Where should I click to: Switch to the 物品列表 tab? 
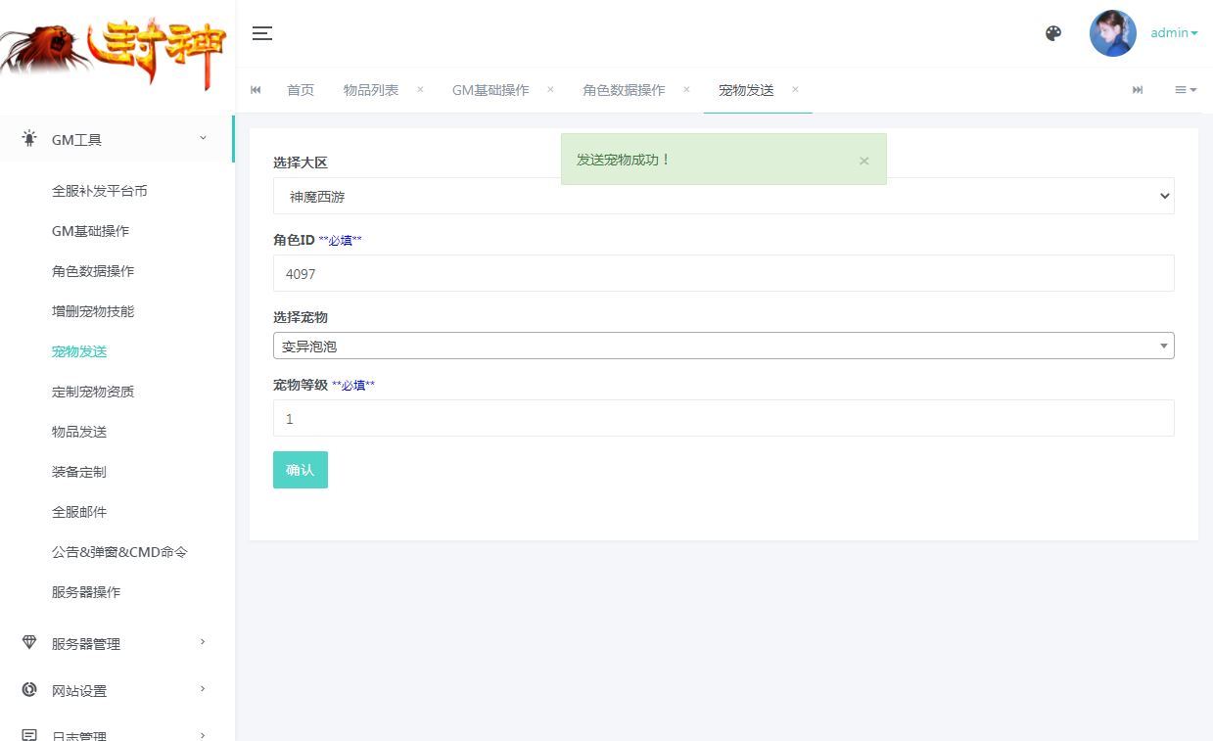(371, 89)
